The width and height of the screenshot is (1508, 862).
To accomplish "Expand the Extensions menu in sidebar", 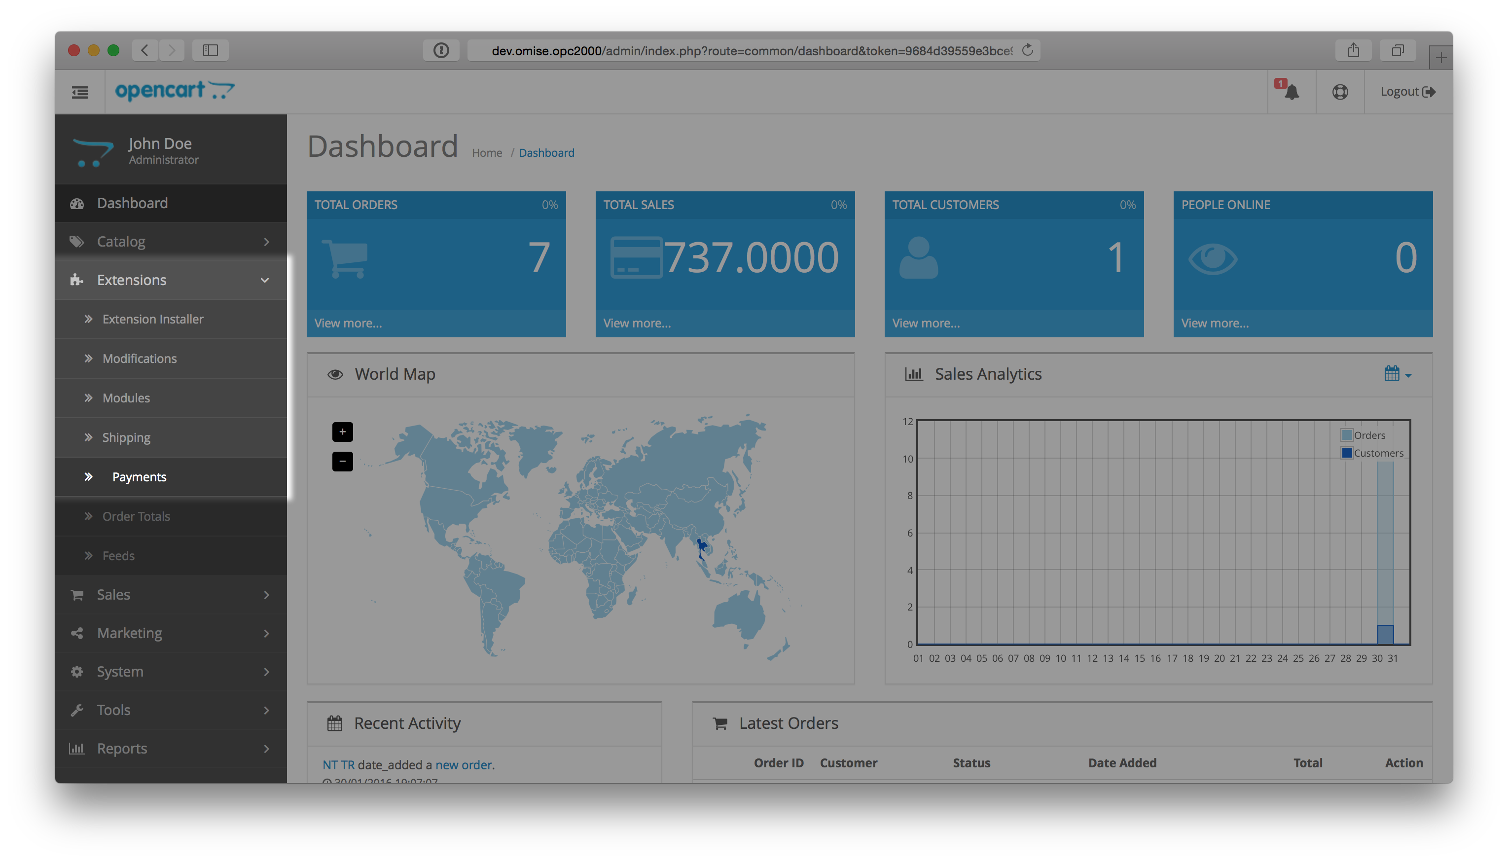I will (x=169, y=279).
